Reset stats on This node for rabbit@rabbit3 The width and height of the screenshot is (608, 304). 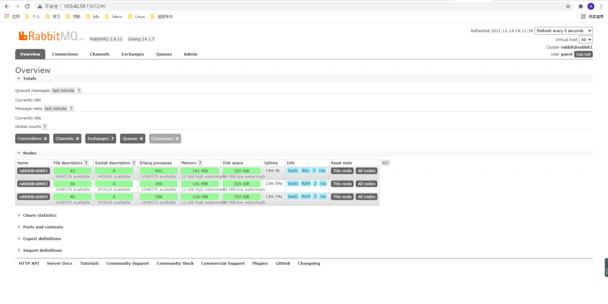(342, 197)
